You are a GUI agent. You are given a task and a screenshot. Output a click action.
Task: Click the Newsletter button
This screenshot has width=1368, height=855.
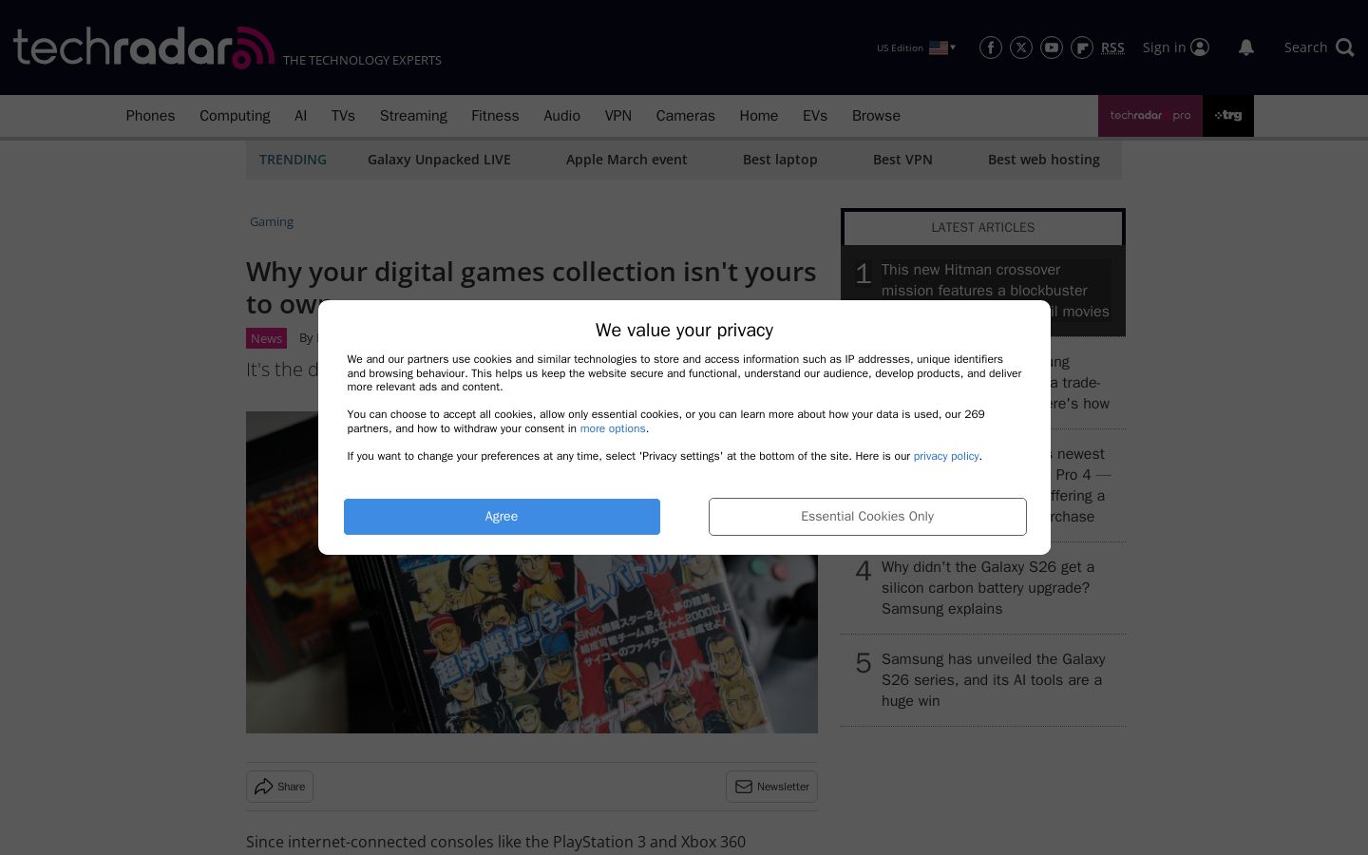tap(771, 787)
